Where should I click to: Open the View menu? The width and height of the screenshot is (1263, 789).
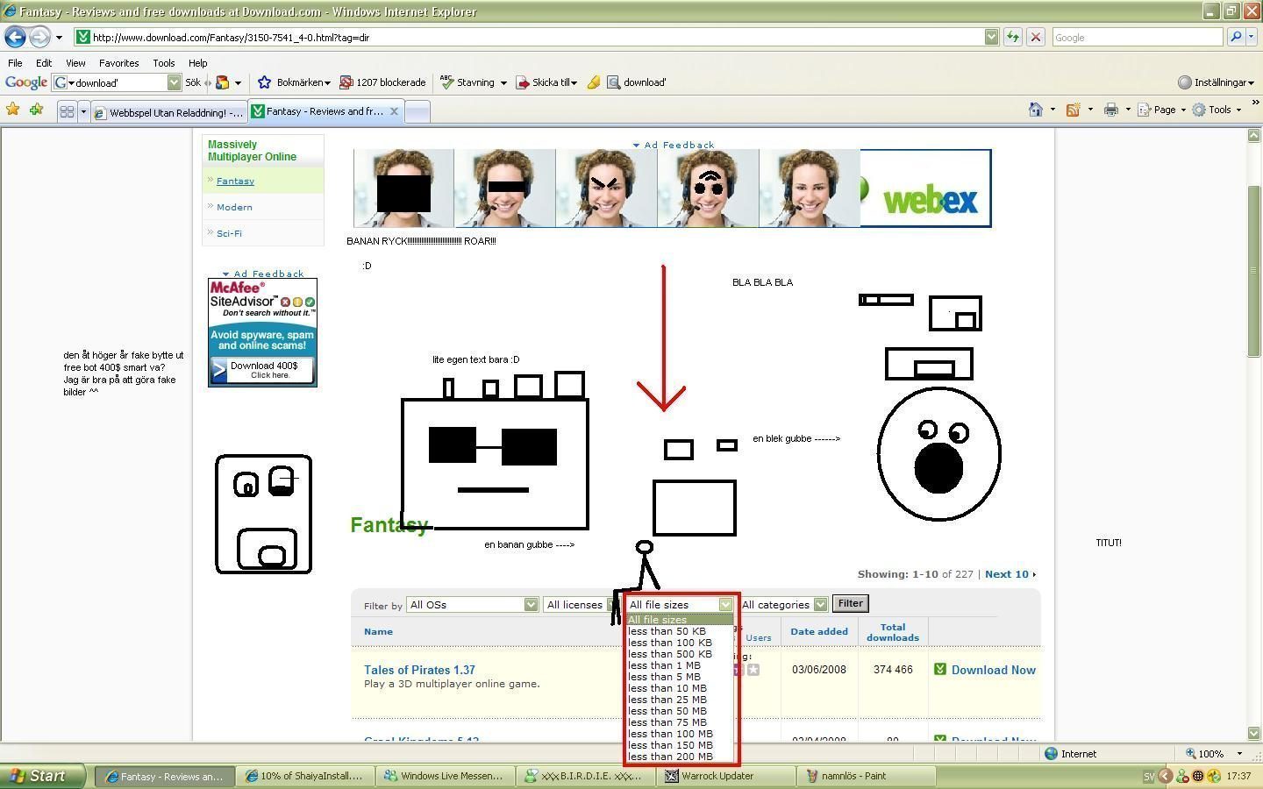pos(75,63)
